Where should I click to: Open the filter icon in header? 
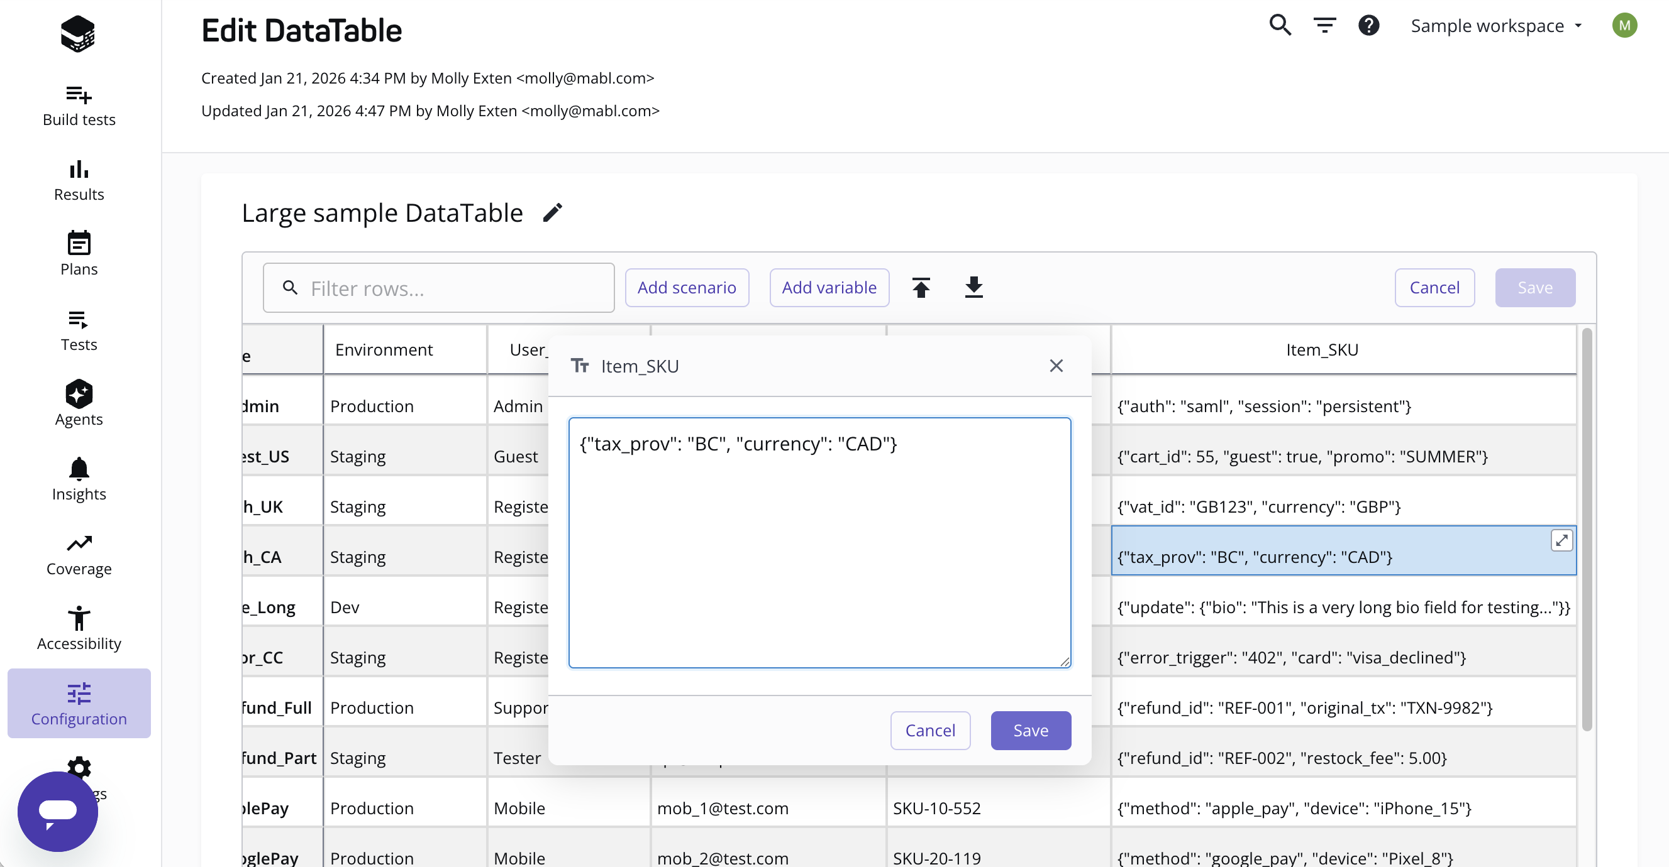(1324, 25)
